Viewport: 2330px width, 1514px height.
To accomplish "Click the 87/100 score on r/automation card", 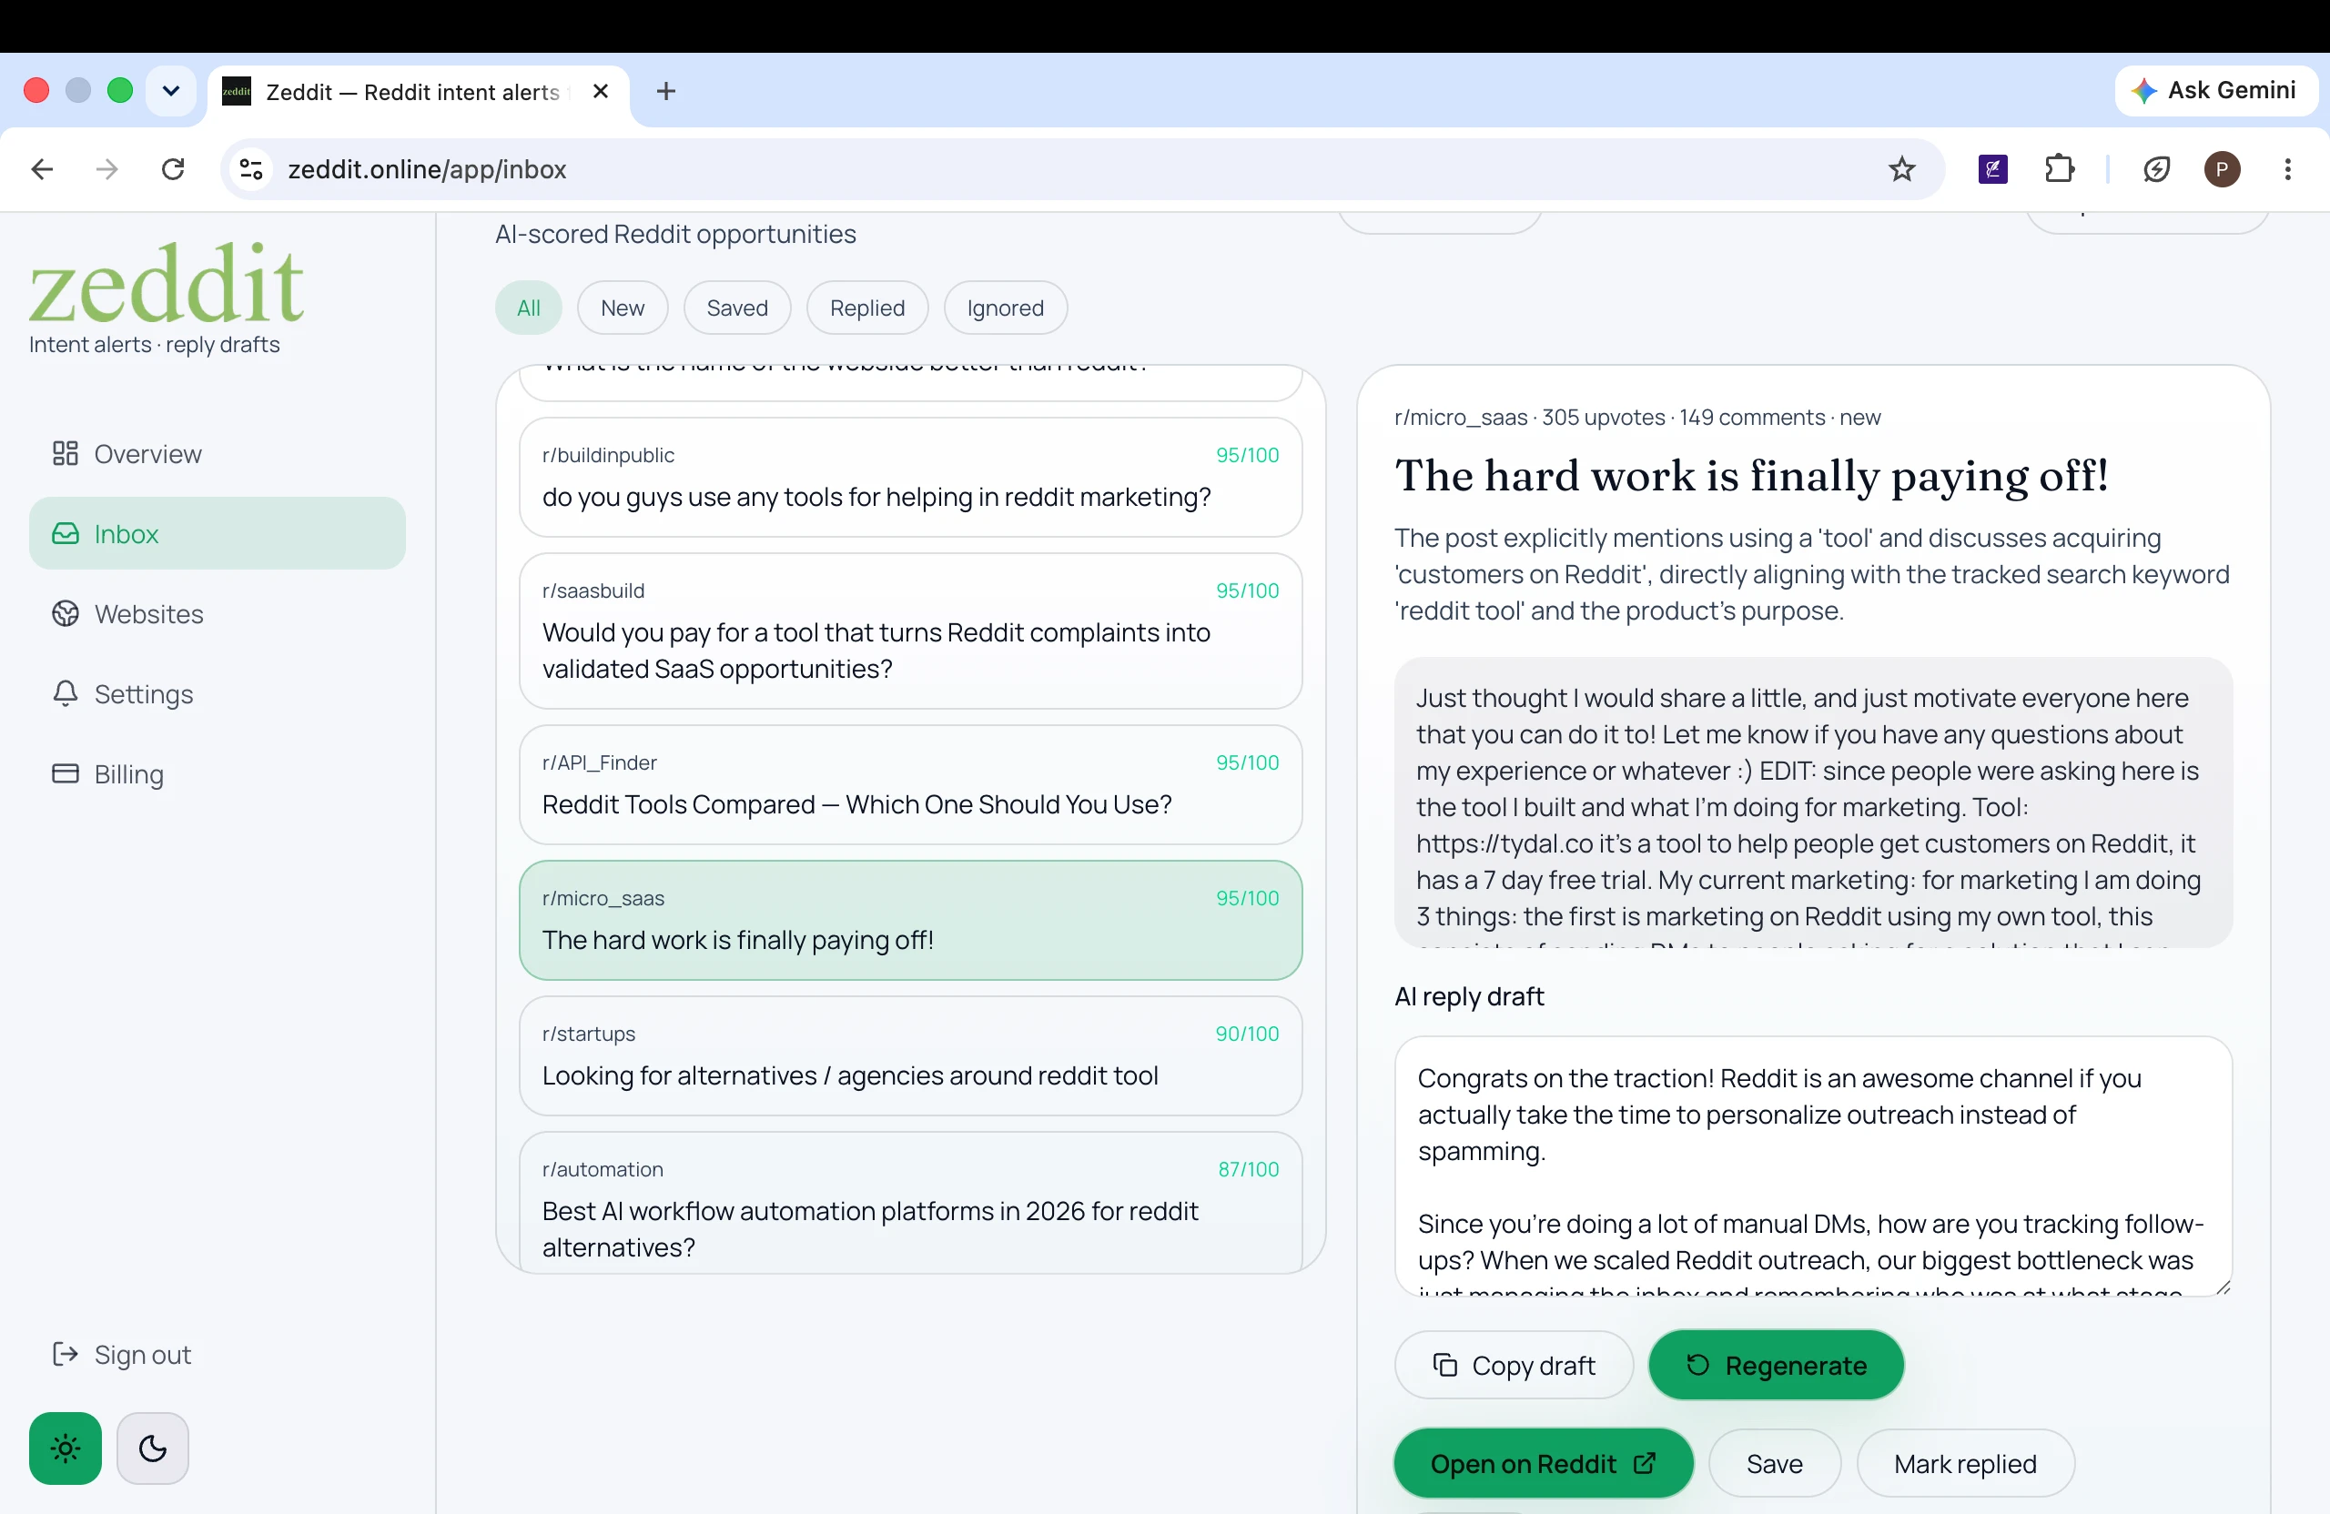I will point(1248,1169).
